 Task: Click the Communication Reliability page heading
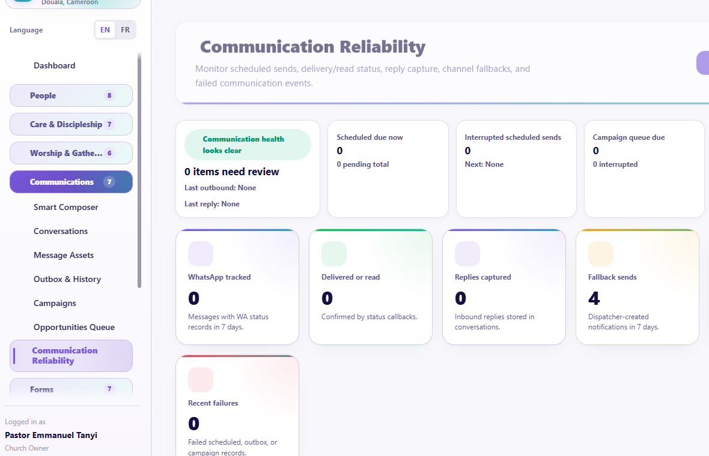(313, 47)
